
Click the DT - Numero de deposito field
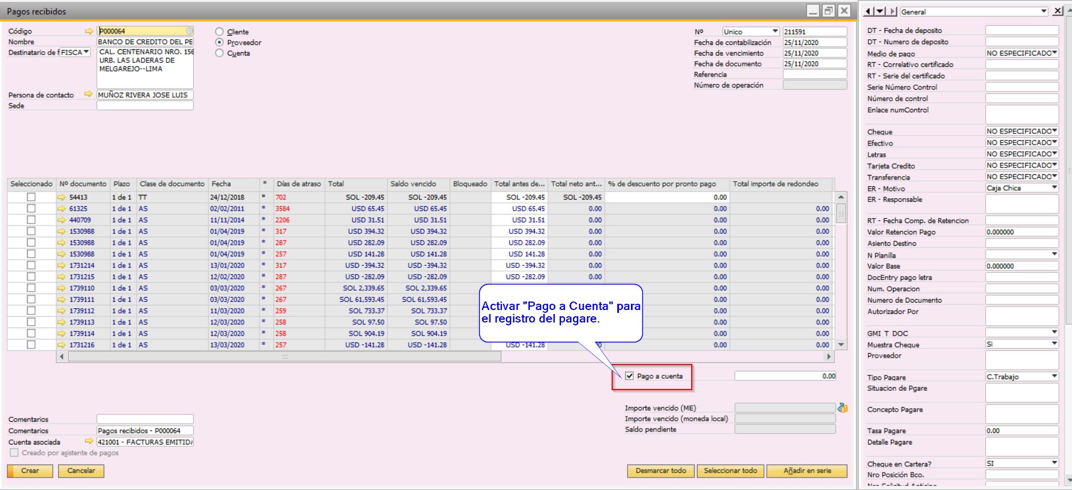[x=1021, y=41]
